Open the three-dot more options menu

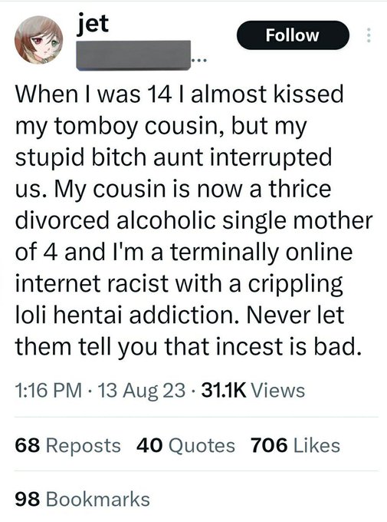[x=368, y=35]
